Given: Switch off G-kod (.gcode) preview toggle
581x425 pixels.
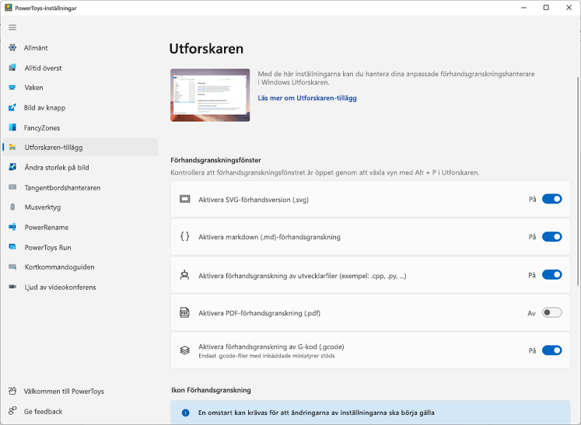Looking at the screenshot, I should [551, 350].
